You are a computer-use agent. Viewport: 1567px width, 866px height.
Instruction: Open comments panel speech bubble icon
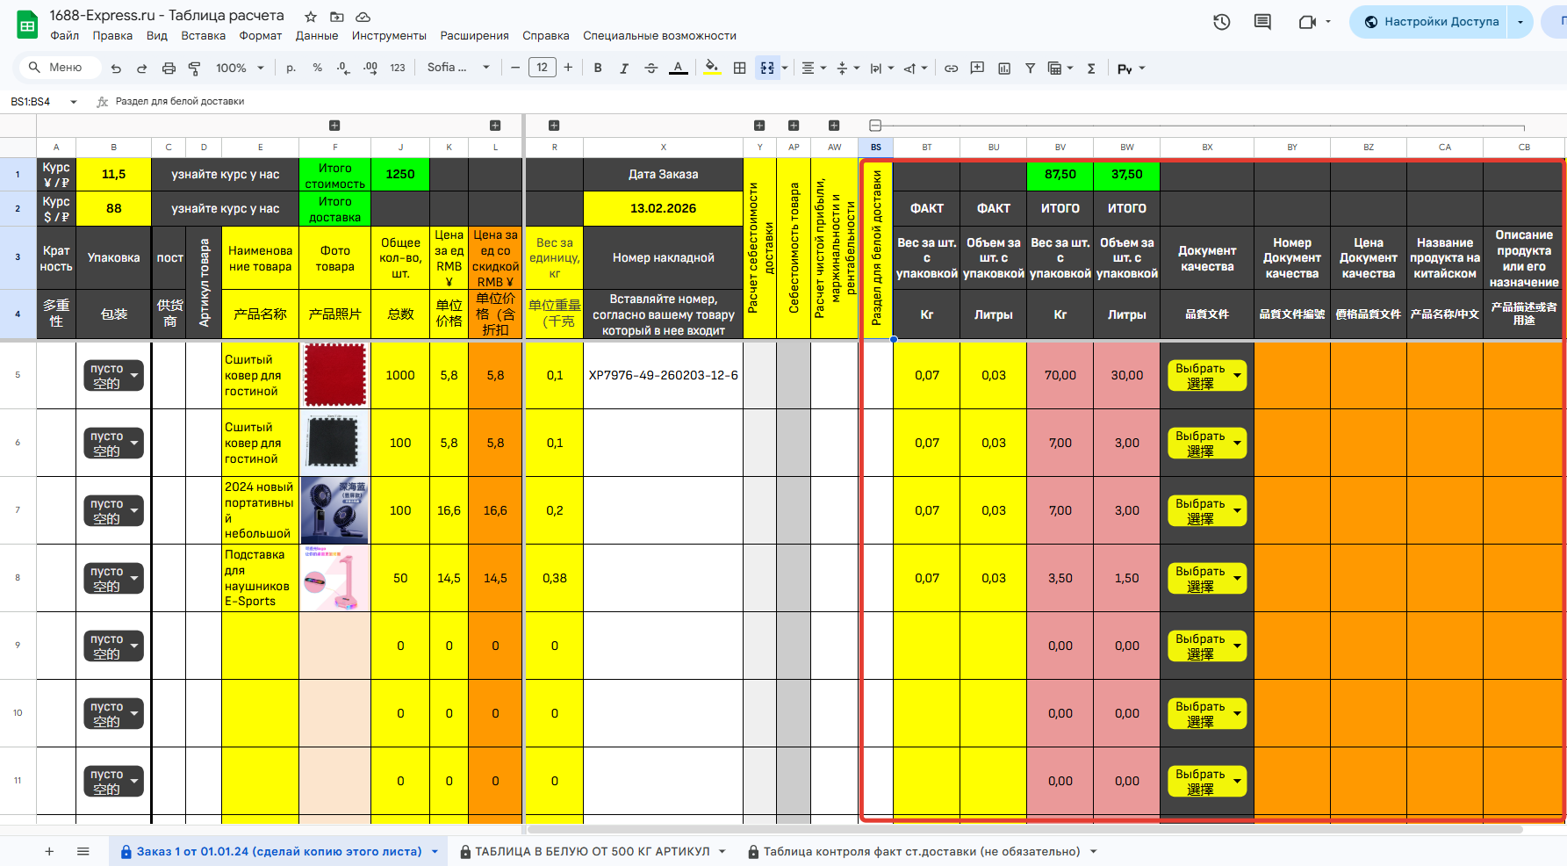1262,22
